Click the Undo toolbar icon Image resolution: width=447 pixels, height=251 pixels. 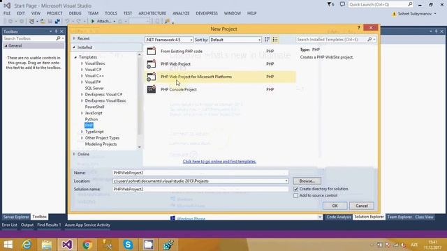pyautogui.click(x=67, y=21)
